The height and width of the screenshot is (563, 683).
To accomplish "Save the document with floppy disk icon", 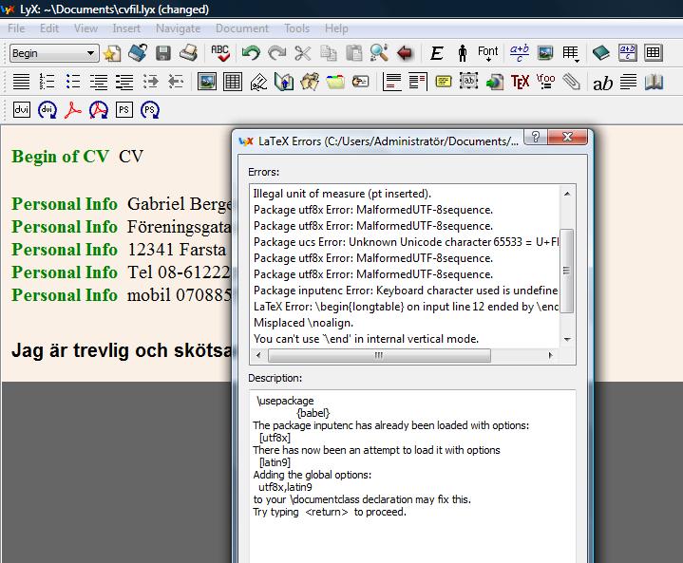I will click(x=163, y=53).
